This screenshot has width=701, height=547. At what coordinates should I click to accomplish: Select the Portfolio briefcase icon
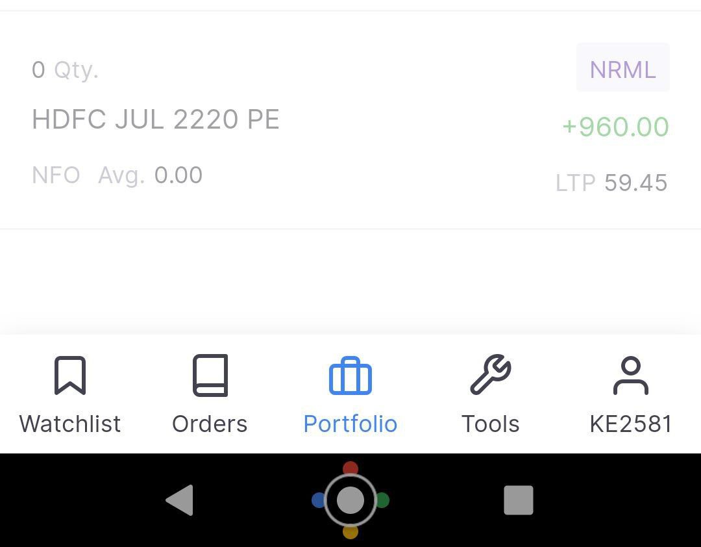[x=350, y=376]
